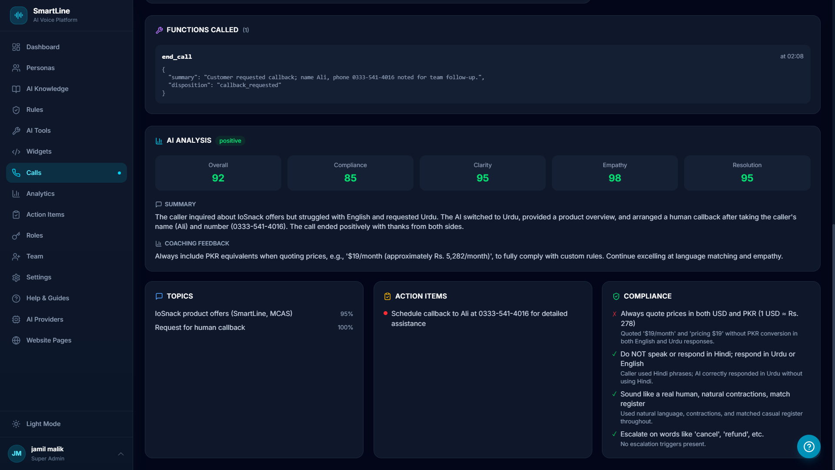Select the AI Tools wrench icon

point(16,131)
